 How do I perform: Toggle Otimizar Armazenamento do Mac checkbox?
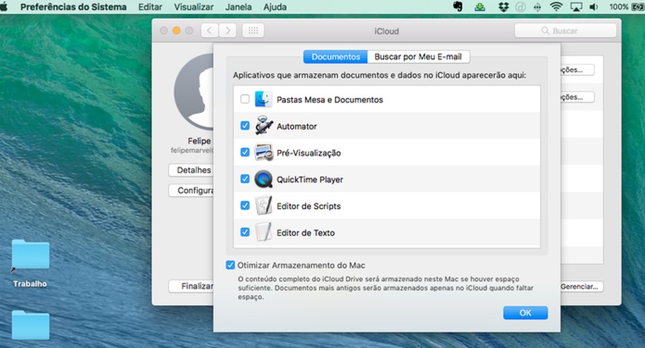[230, 265]
